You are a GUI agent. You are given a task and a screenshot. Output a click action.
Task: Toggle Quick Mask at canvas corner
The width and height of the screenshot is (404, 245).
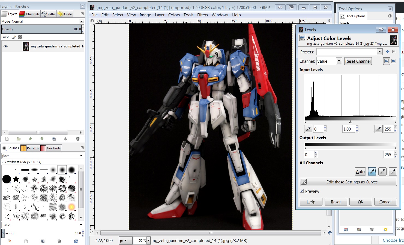(92, 233)
